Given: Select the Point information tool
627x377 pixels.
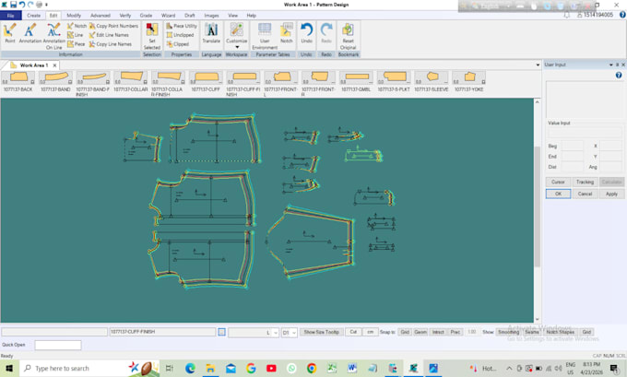Looking at the screenshot, I should (9, 33).
